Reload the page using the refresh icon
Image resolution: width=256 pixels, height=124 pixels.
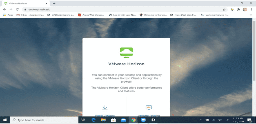tap(17, 9)
